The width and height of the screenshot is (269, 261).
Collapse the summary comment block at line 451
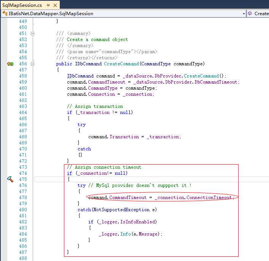[32, 33]
